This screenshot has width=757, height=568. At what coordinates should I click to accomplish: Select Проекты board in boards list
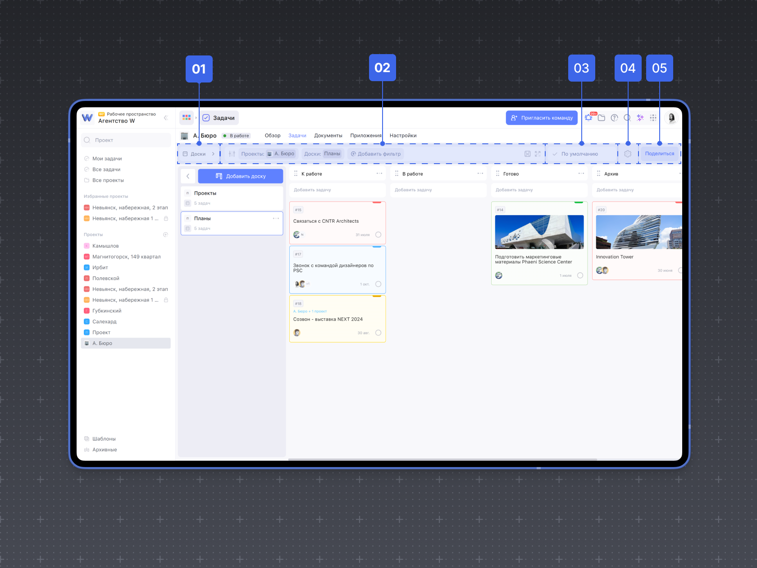coord(232,198)
